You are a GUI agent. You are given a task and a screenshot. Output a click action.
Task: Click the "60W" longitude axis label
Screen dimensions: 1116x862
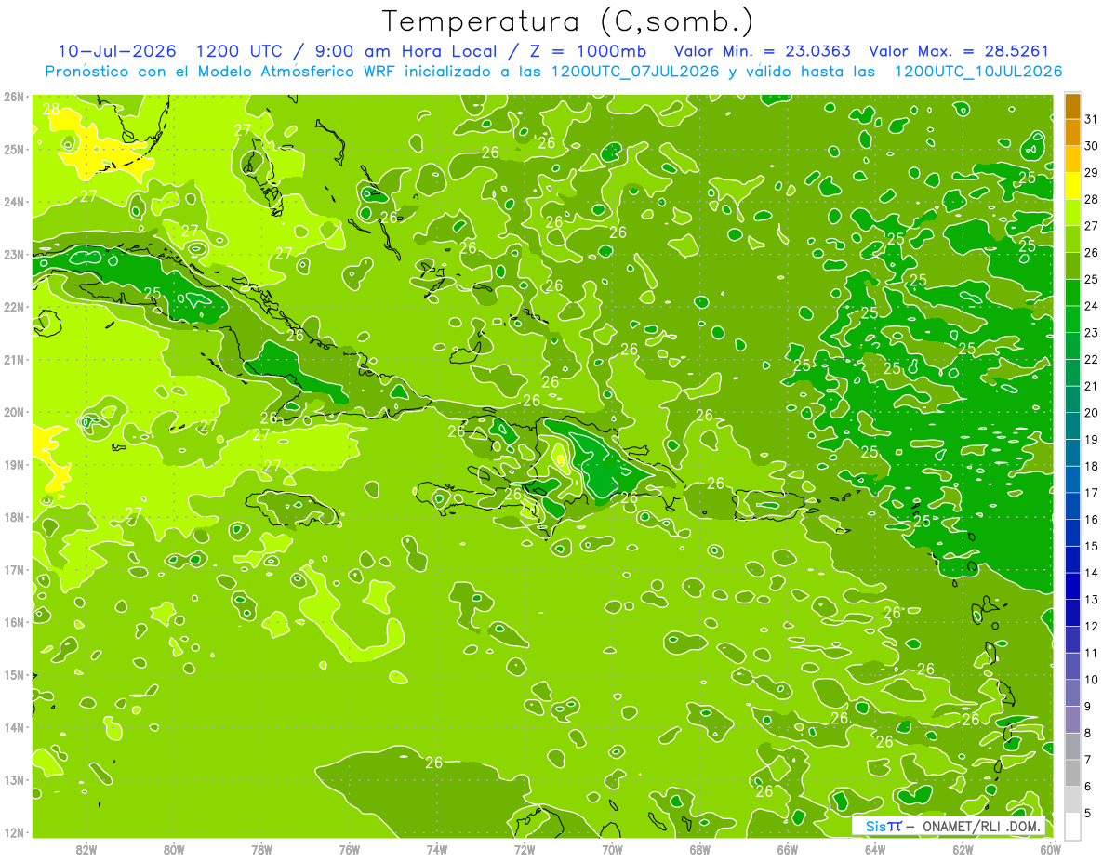1051,849
